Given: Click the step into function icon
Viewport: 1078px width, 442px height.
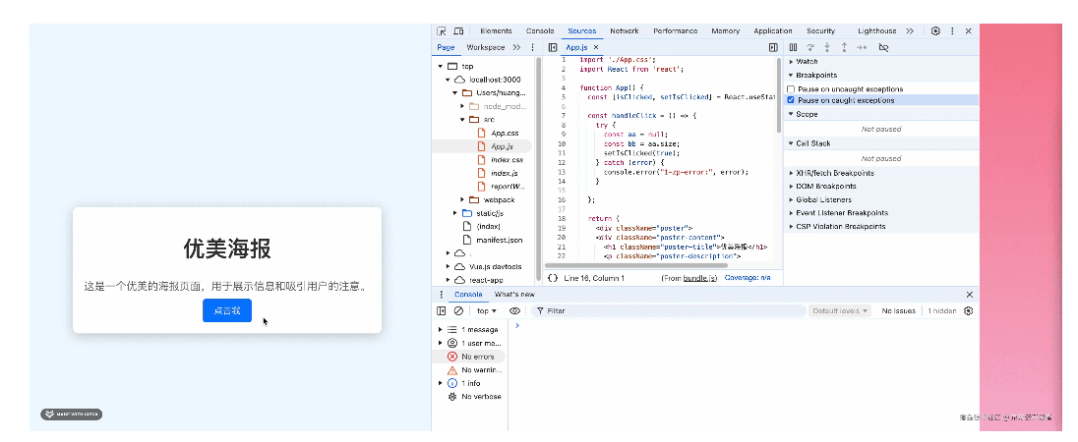Looking at the screenshot, I should coord(827,47).
